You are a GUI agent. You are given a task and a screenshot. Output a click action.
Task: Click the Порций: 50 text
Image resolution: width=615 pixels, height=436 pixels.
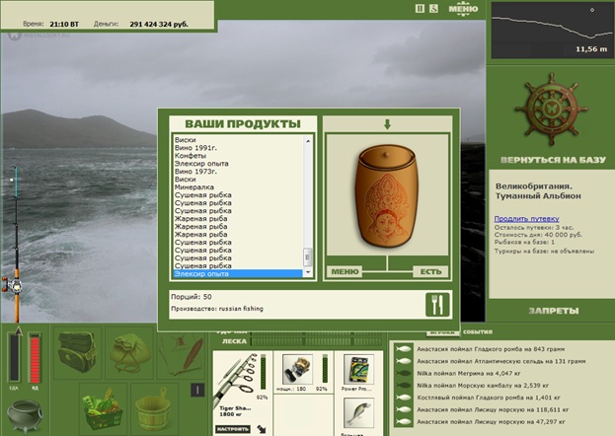click(192, 297)
